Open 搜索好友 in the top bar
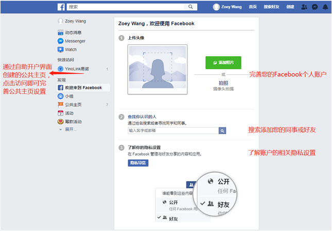Screen dimensions: 332x231 point(271,7)
